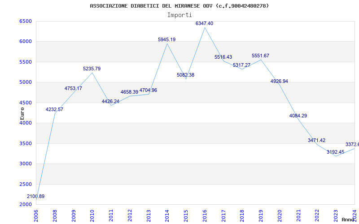Select the 5317.27 data label
The width and height of the screenshot is (359, 224).
click(242, 65)
